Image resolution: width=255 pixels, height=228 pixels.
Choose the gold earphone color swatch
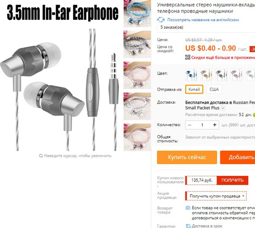point(206,75)
